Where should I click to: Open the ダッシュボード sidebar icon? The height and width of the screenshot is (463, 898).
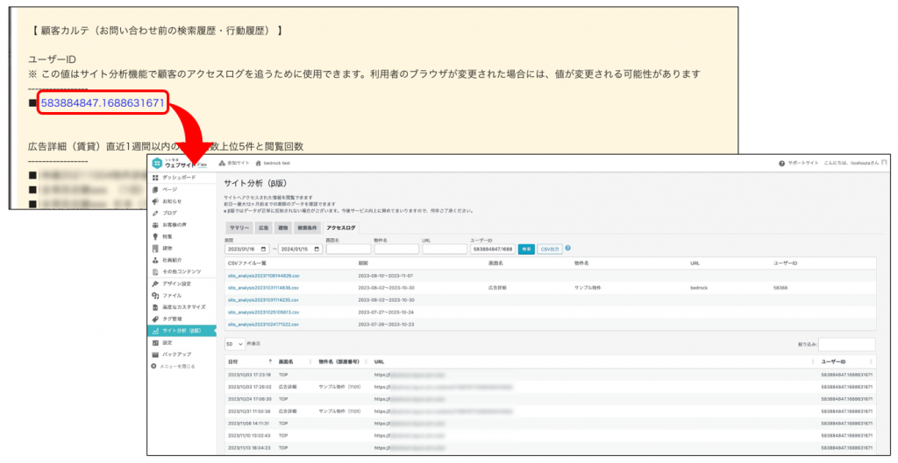point(155,178)
